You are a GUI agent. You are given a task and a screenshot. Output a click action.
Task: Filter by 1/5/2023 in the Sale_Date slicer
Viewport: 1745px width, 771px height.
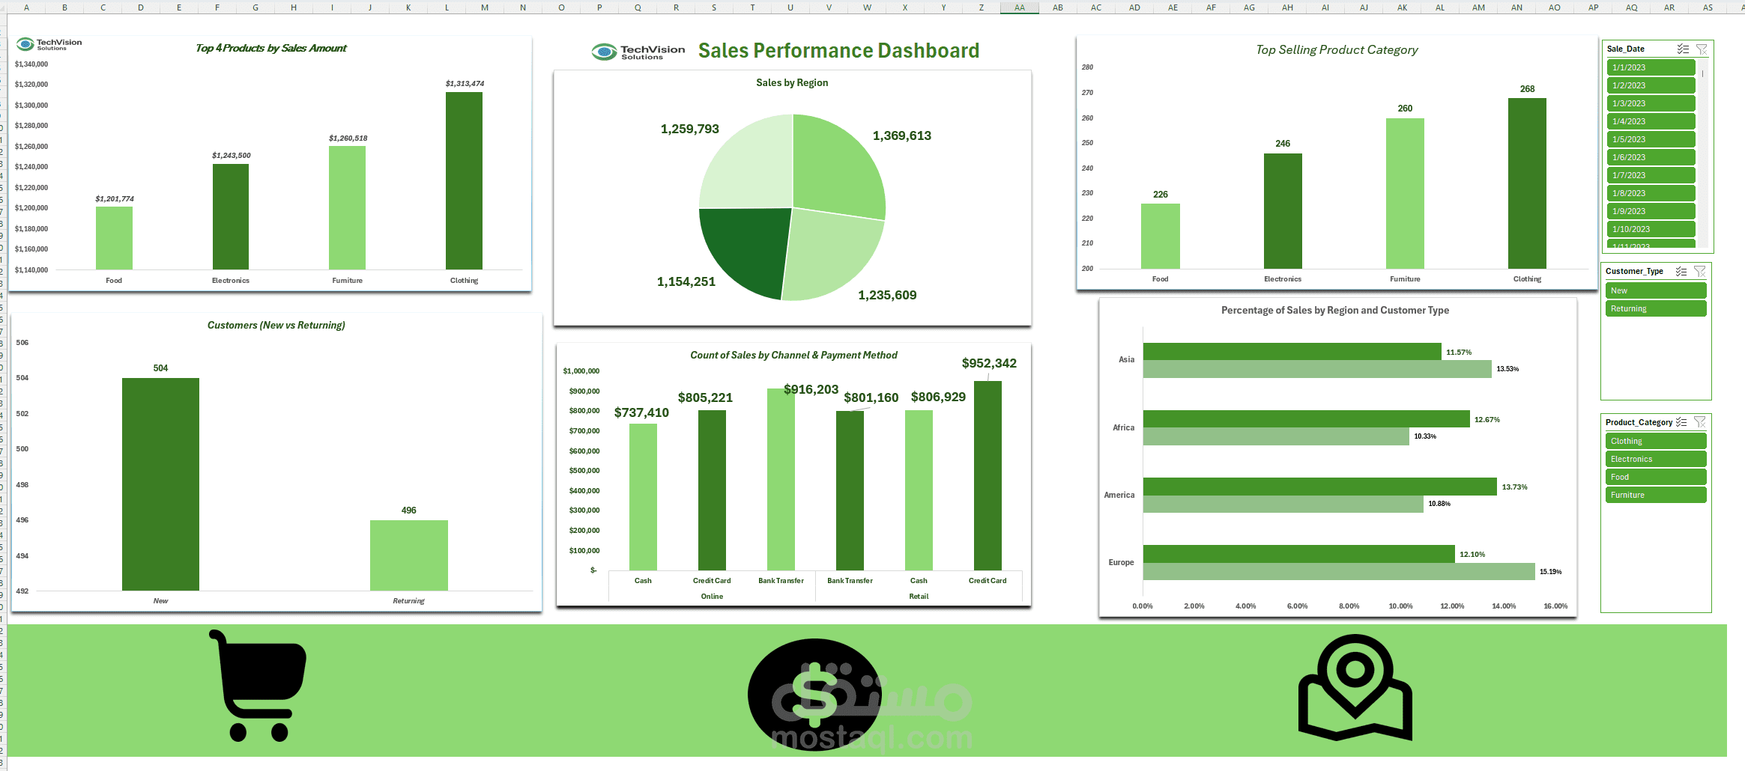[x=1651, y=139]
